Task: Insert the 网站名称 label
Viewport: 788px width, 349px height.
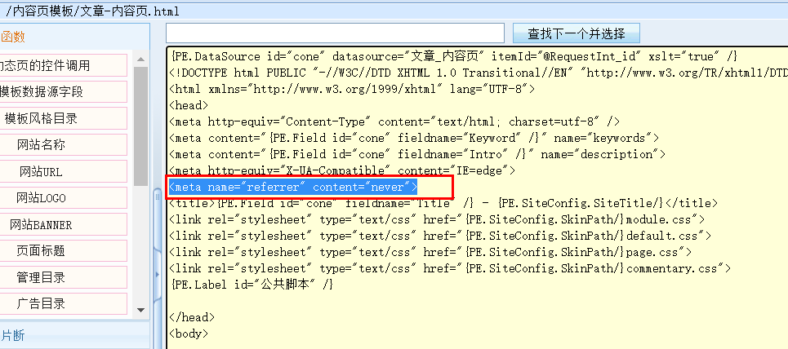Action: point(41,145)
